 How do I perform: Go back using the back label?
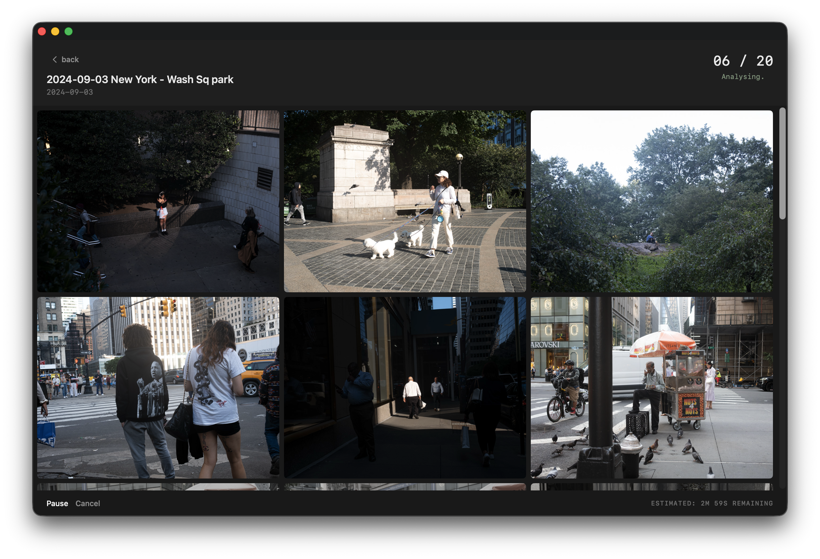70,59
